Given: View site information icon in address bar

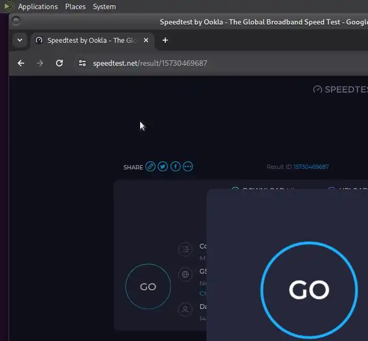Looking at the screenshot, I should [82, 63].
